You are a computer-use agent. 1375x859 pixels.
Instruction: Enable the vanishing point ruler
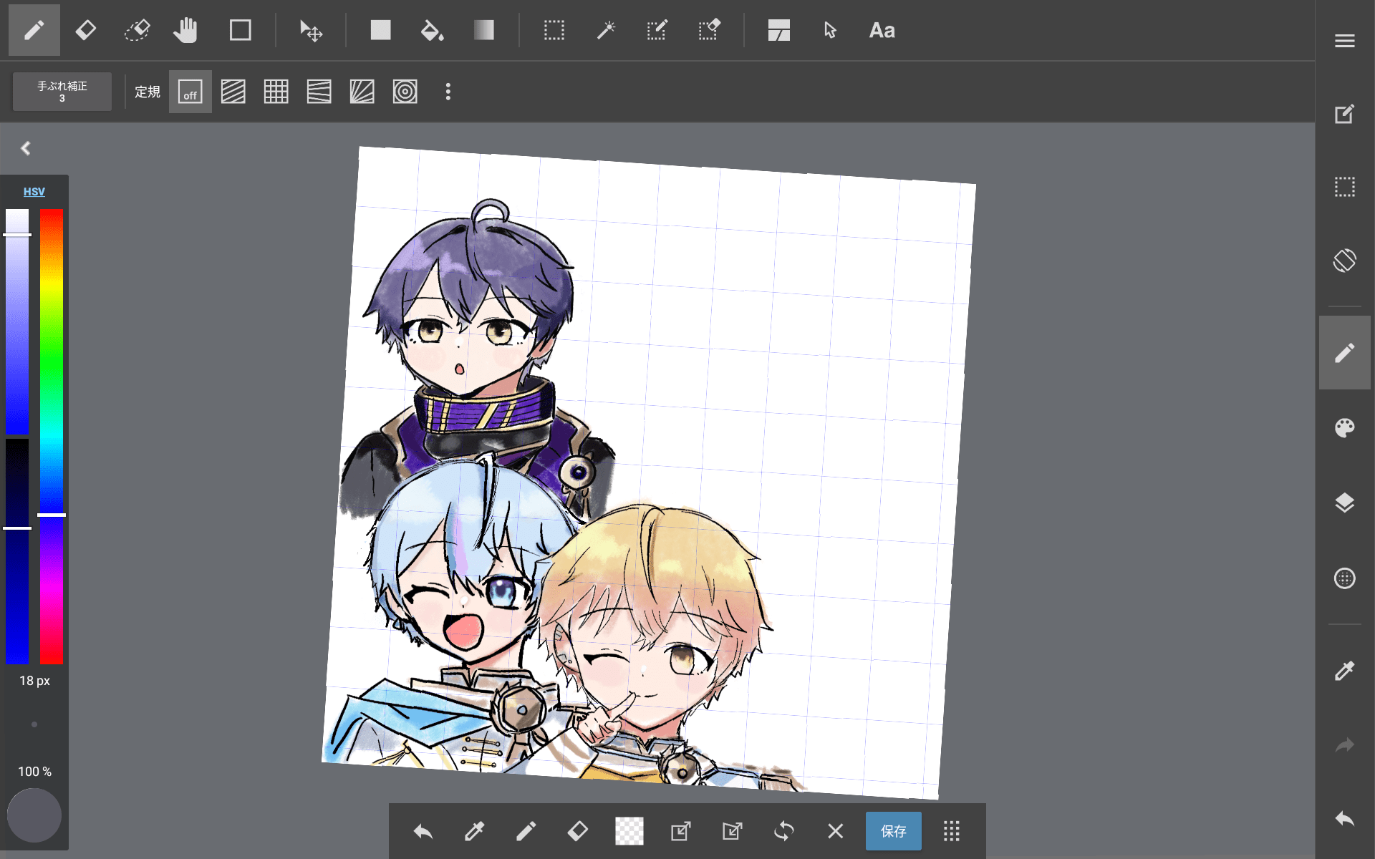319,92
